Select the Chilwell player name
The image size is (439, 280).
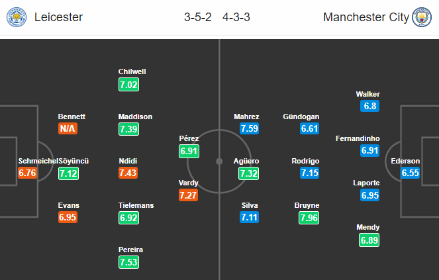132,71
